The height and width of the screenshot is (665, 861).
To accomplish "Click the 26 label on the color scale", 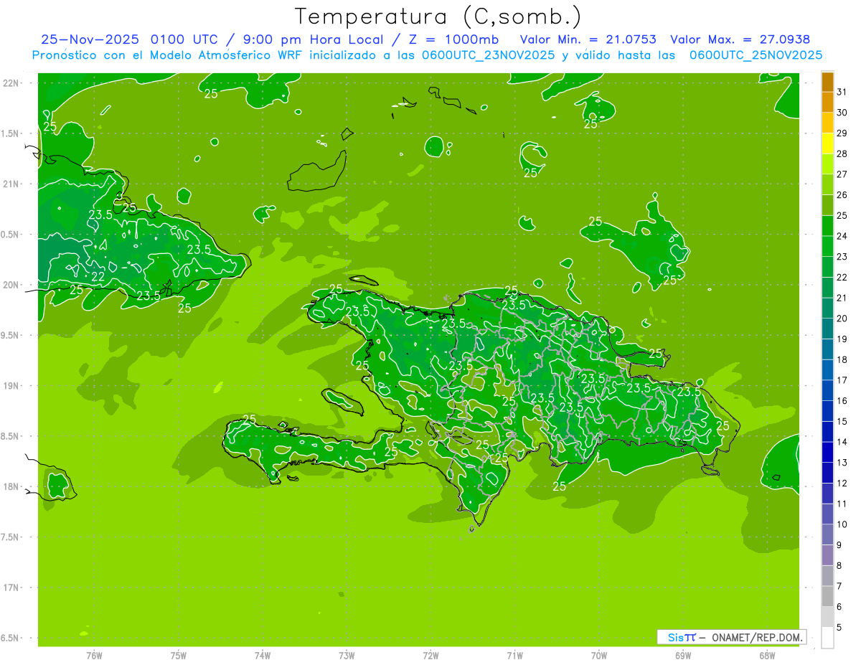I will pos(842,195).
